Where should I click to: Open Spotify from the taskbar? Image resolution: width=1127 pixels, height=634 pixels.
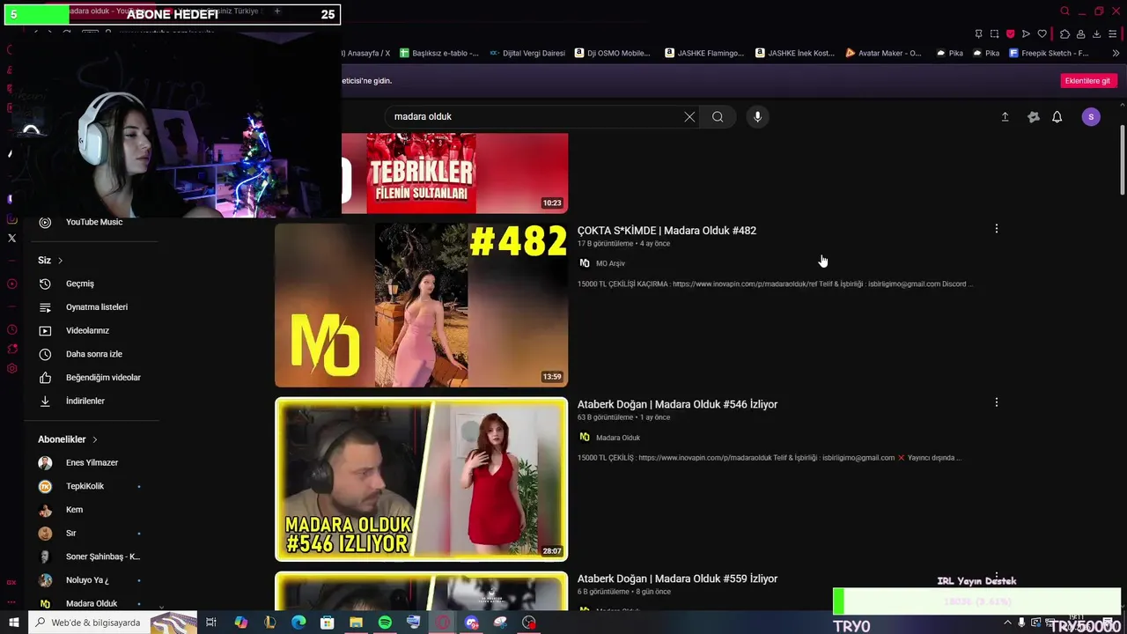[x=385, y=623]
